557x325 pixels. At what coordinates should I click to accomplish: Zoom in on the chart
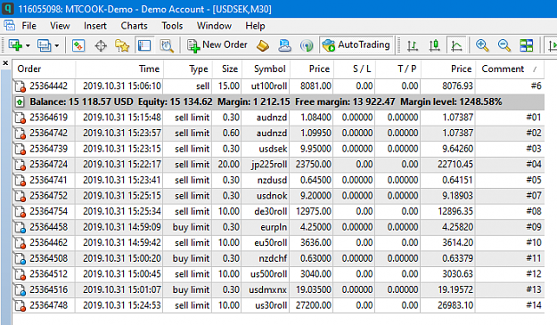[482, 45]
